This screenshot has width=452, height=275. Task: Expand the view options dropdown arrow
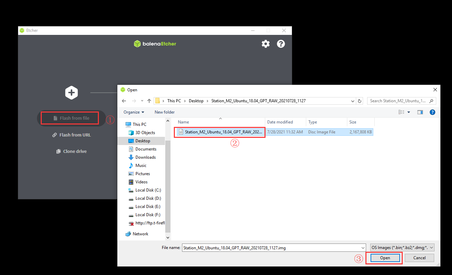coord(409,112)
